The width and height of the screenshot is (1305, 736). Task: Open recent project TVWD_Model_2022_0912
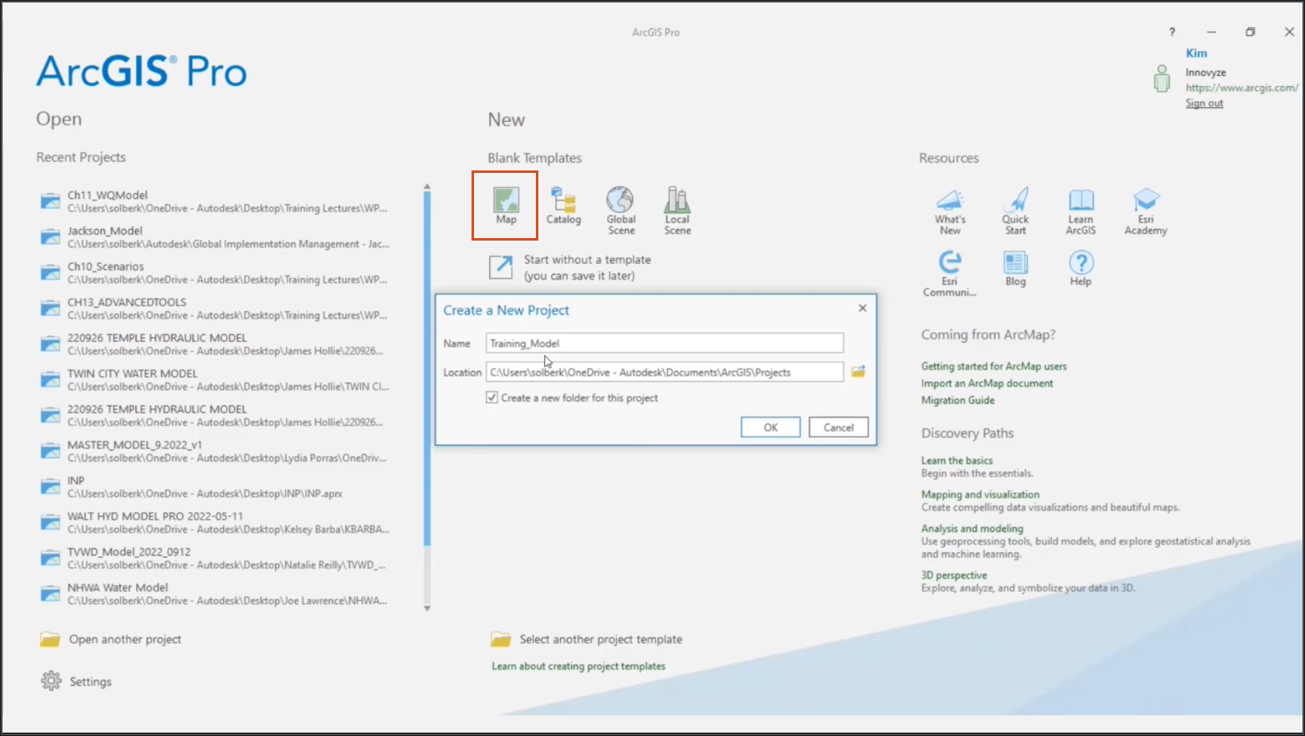[x=214, y=558]
